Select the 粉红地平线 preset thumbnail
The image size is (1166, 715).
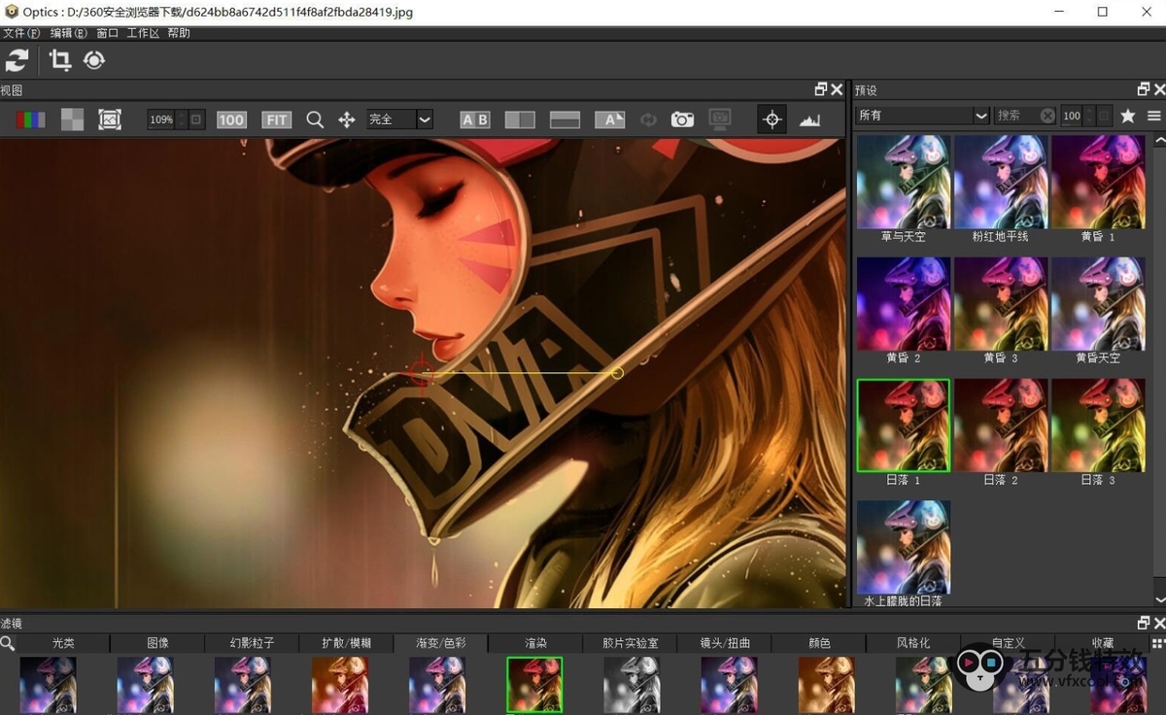tap(1001, 182)
